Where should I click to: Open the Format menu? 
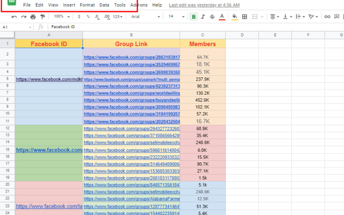click(x=87, y=5)
